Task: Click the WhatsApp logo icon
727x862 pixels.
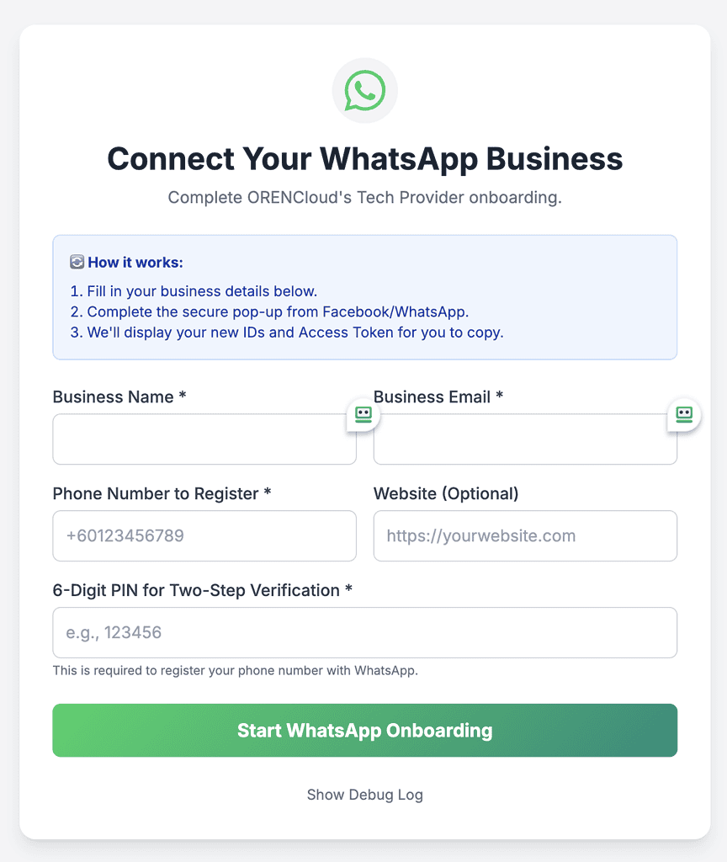Action: coord(364,90)
